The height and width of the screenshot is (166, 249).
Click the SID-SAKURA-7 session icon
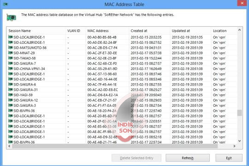11,63
